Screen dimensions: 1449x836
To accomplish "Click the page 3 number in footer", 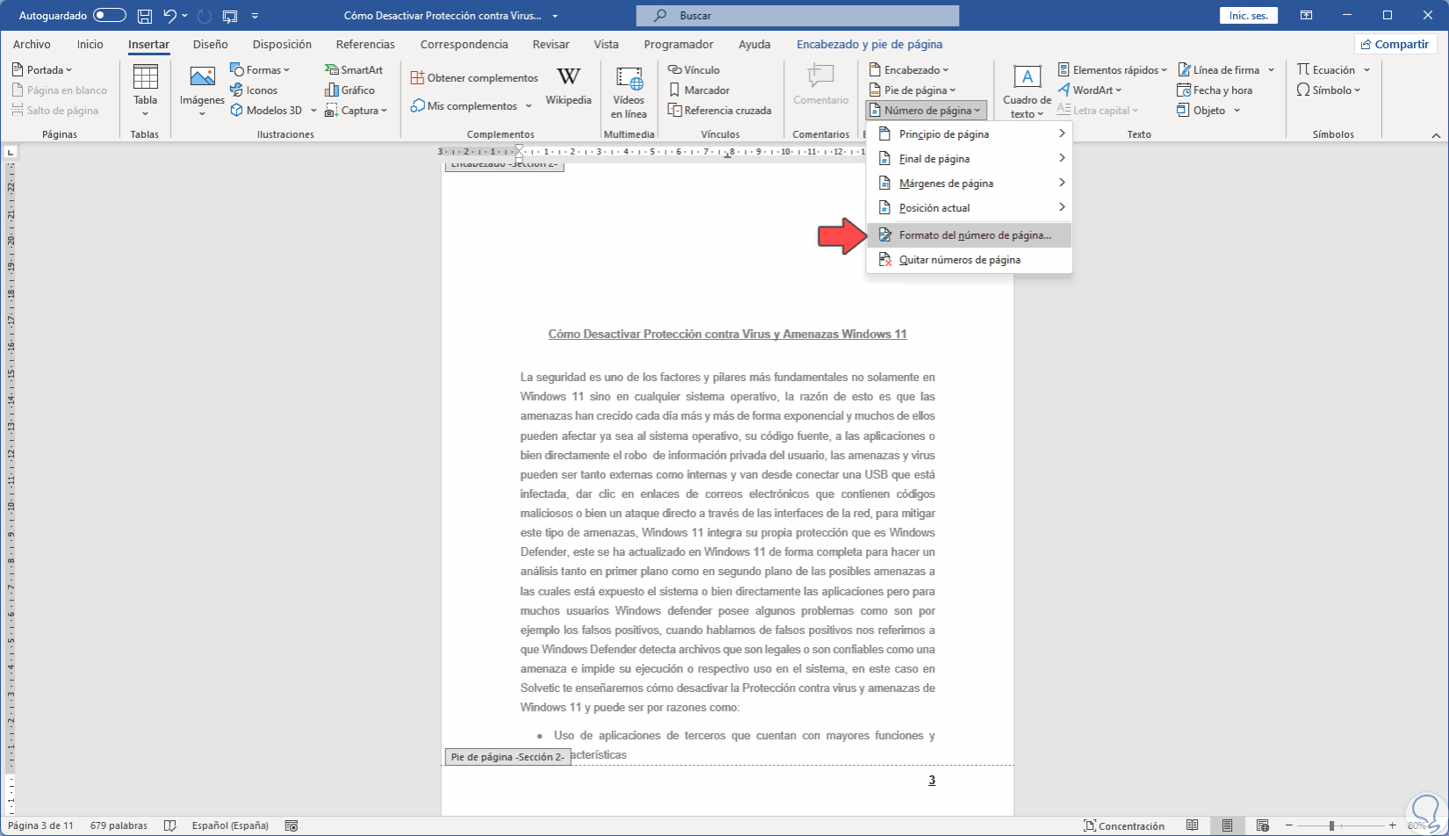I will tap(932, 781).
